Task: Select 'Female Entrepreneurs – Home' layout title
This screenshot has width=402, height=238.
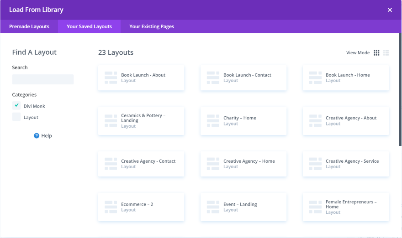Action: click(x=351, y=204)
